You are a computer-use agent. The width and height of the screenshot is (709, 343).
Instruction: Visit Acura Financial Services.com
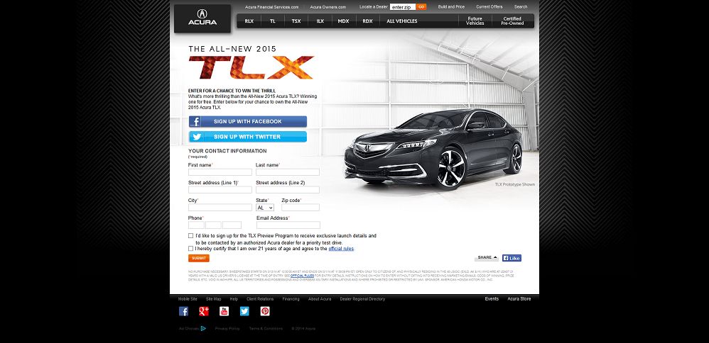pos(272,7)
